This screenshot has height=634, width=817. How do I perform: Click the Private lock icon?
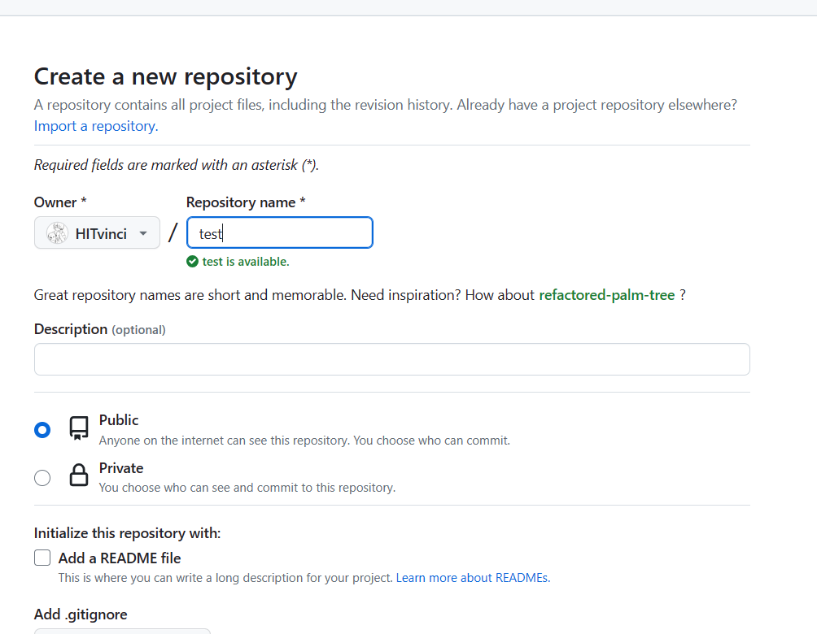[x=79, y=475]
